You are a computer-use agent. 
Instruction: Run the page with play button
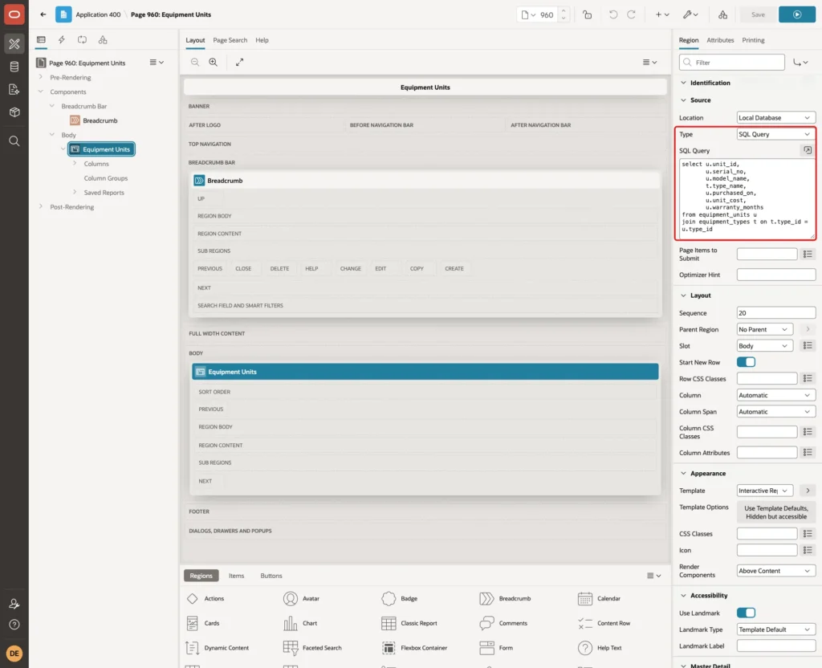pyautogui.click(x=796, y=14)
